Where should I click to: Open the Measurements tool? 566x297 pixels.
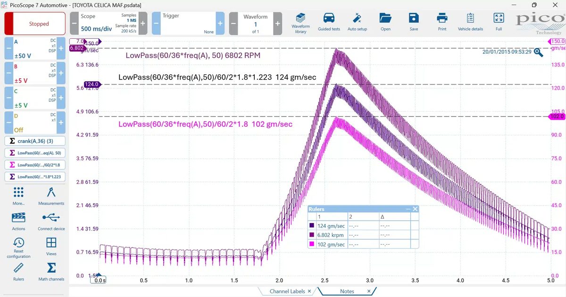point(51,196)
